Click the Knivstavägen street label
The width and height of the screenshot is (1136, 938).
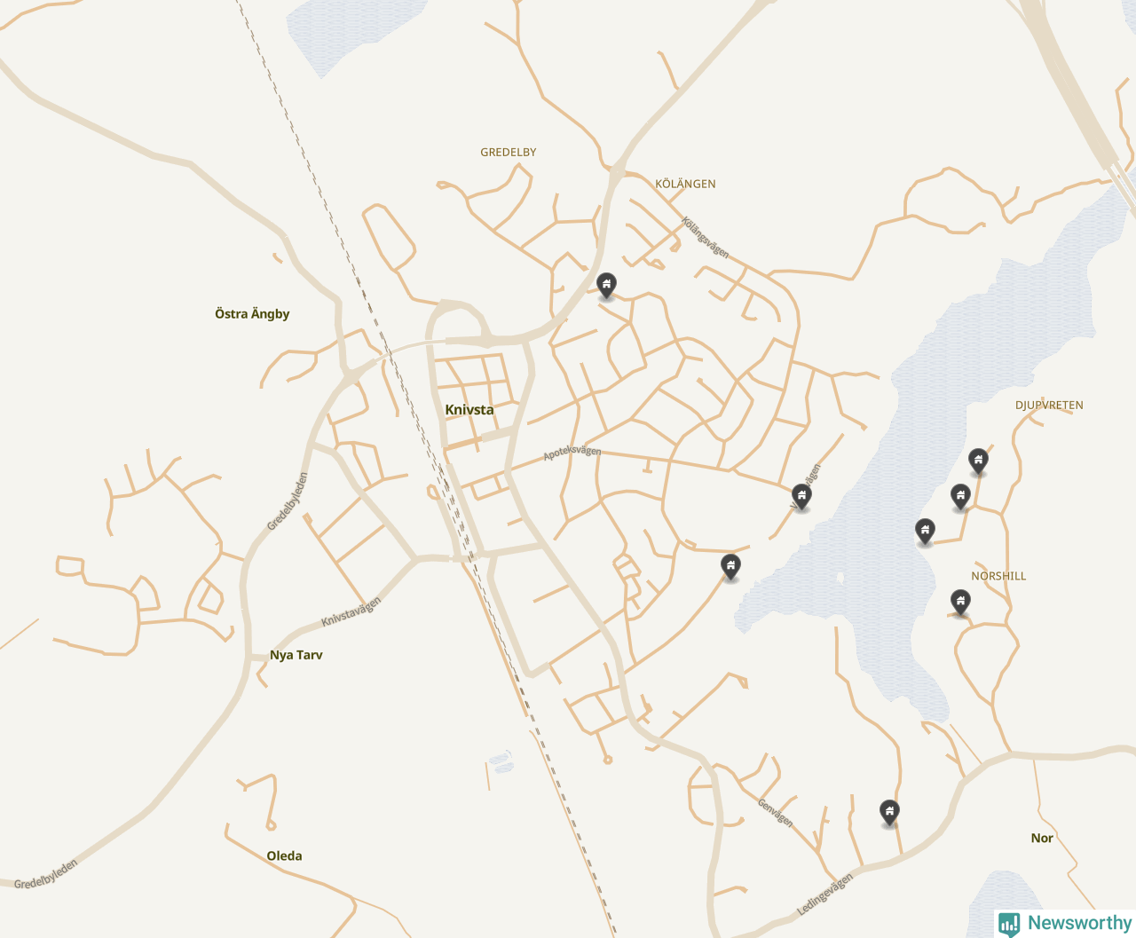tap(351, 612)
